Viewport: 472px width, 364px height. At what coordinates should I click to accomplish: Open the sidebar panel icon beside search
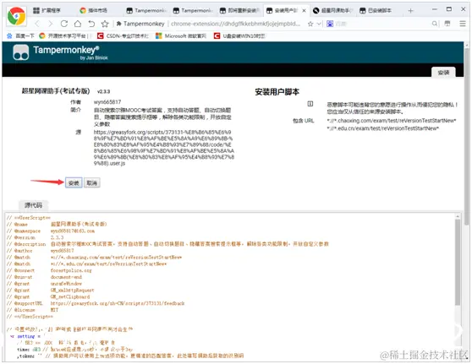pos(447,24)
